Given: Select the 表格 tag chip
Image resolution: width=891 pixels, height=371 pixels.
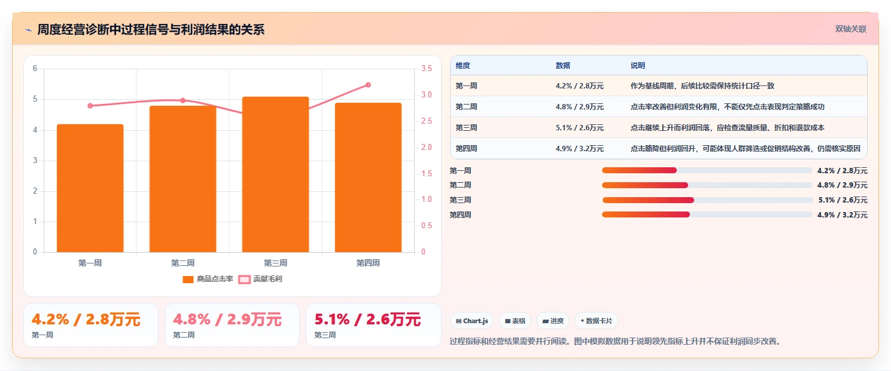Looking at the screenshot, I should (515, 321).
